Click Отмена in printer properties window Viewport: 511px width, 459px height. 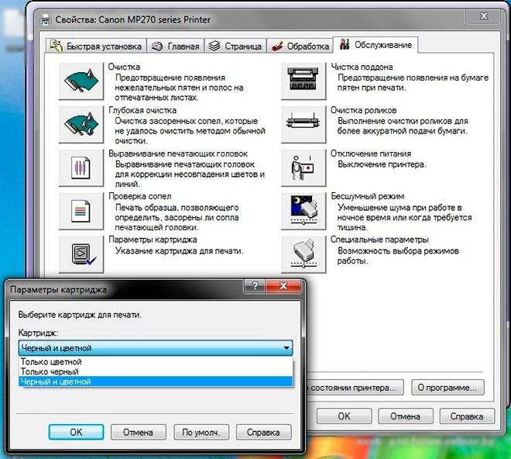click(406, 416)
